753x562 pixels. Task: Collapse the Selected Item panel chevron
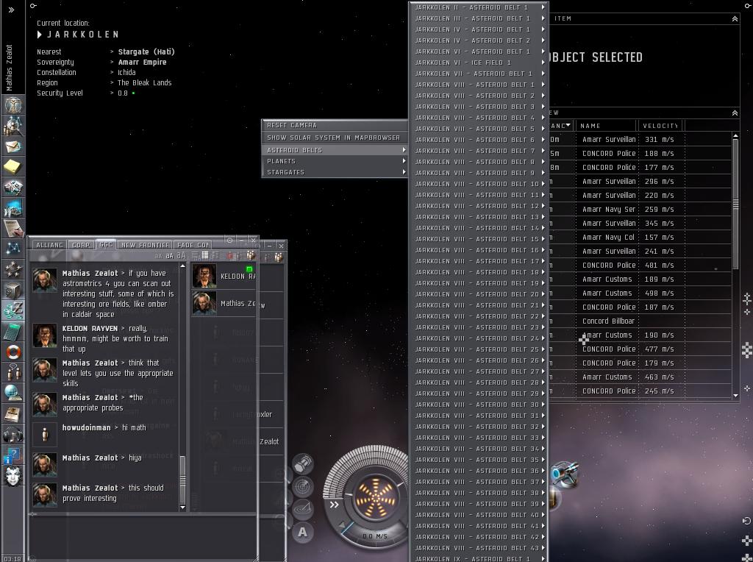[x=735, y=18]
